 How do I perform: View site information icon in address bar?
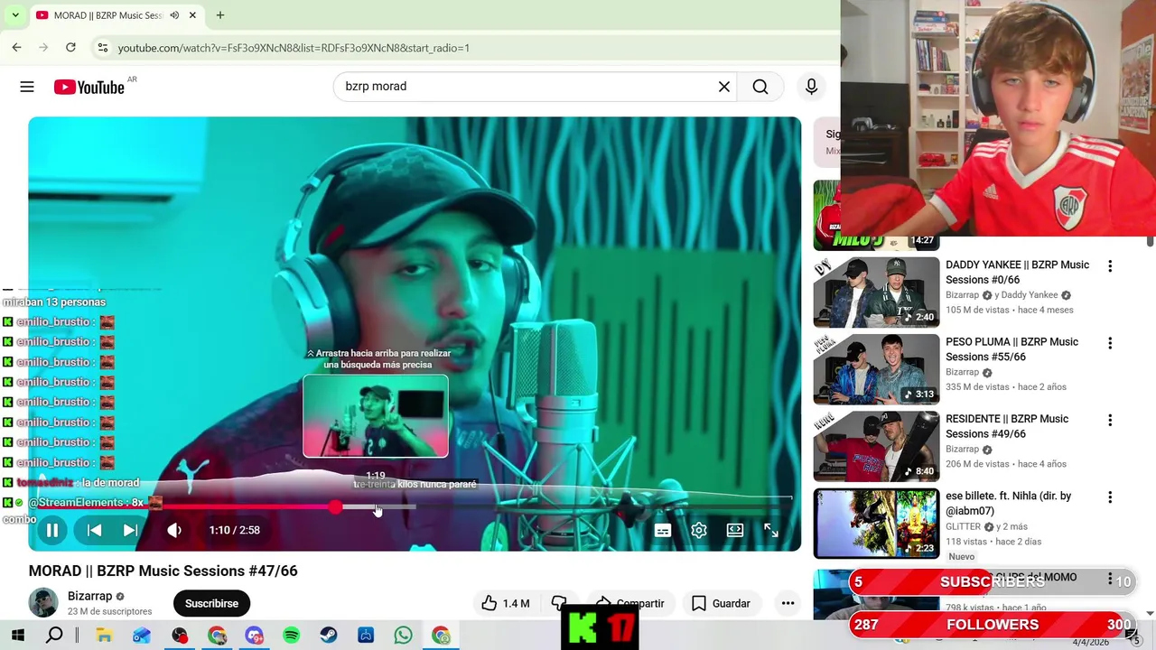102,48
